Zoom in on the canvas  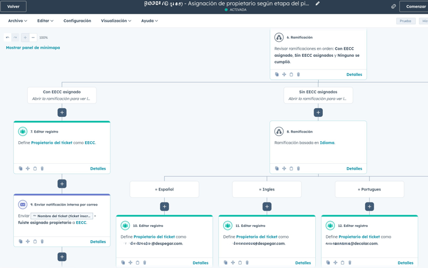pos(25,38)
